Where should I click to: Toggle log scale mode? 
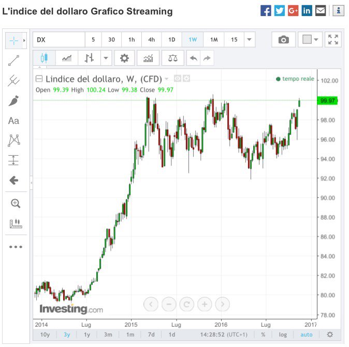click(283, 334)
